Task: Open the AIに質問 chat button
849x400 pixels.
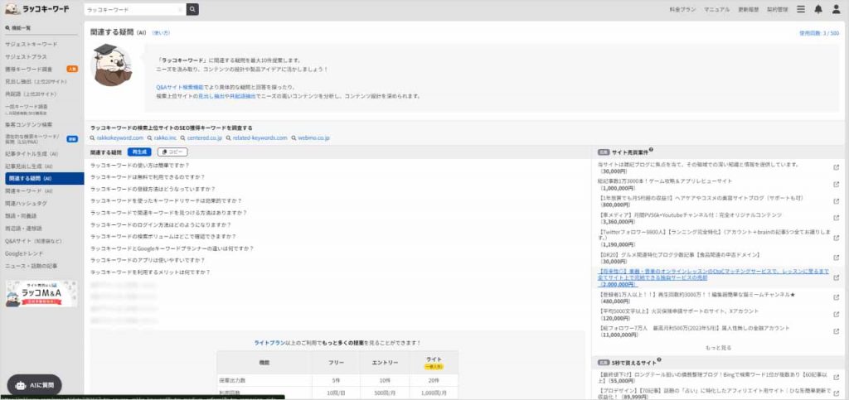Action: pos(35,385)
